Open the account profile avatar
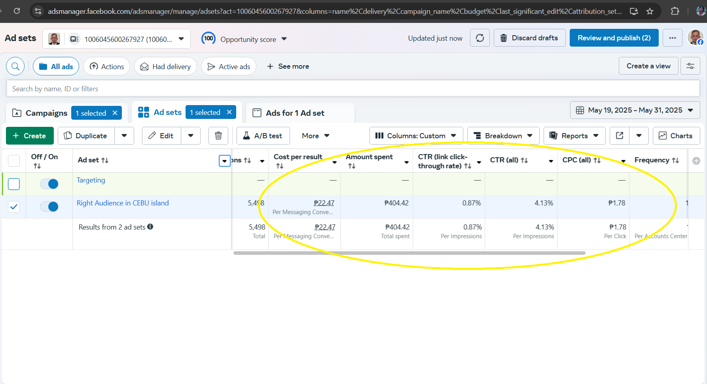 (x=695, y=38)
